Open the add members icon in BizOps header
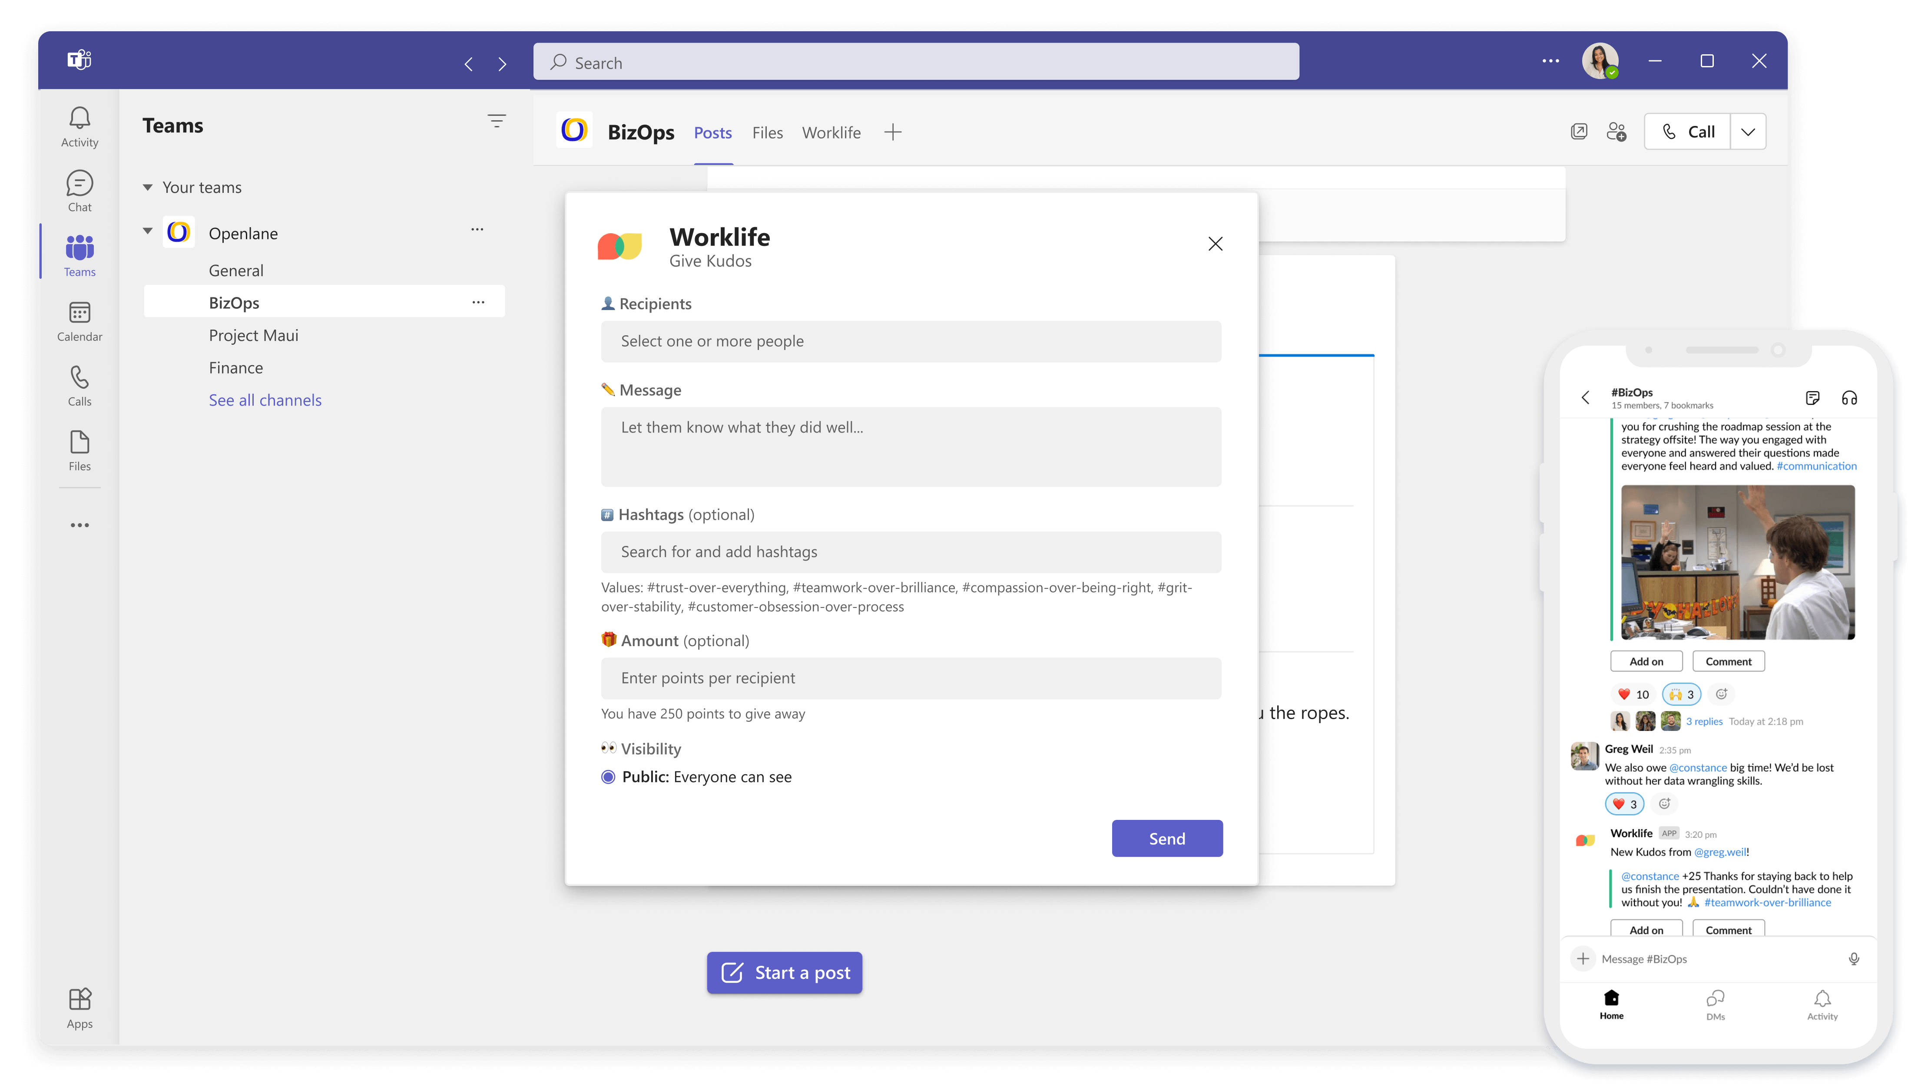The width and height of the screenshot is (1908, 1090). point(1616,131)
